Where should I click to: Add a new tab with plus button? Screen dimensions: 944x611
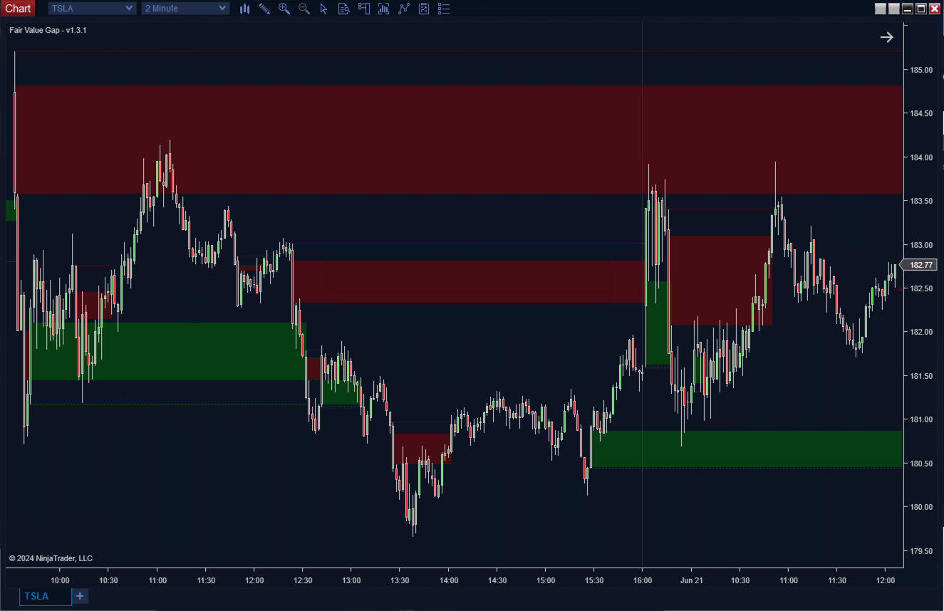(81, 596)
